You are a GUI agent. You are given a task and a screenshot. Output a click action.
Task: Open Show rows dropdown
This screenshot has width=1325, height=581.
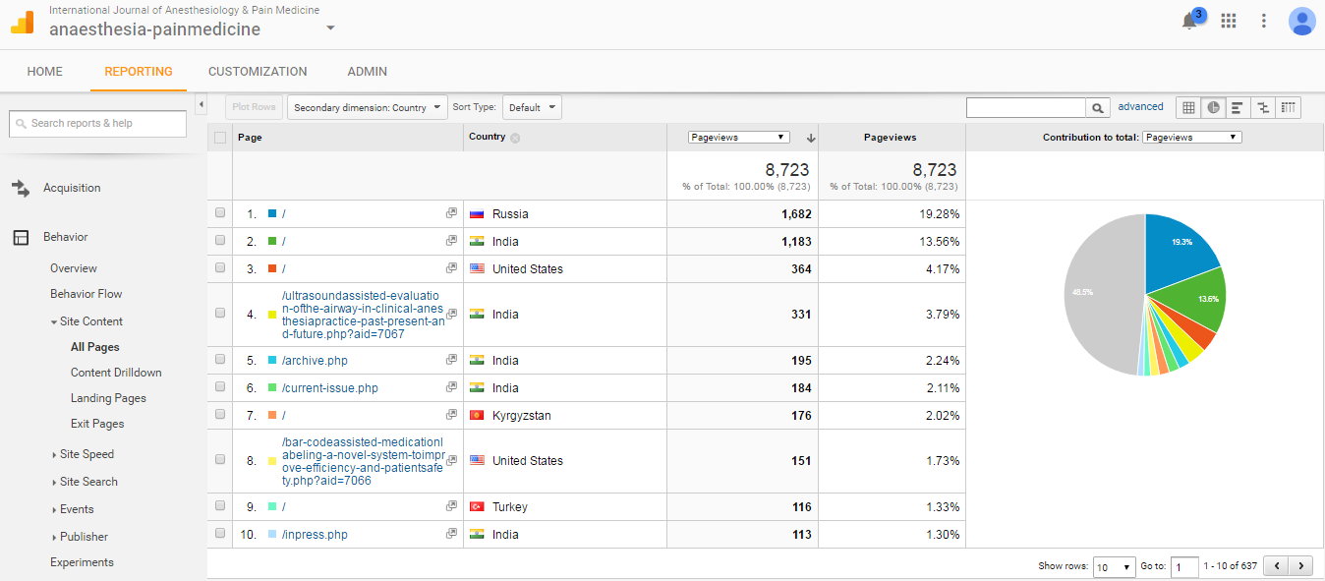(x=1115, y=567)
